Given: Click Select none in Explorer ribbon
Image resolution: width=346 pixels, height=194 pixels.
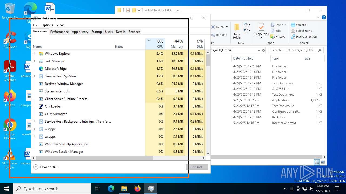Looking at the screenshot, I should tap(301, 31).
